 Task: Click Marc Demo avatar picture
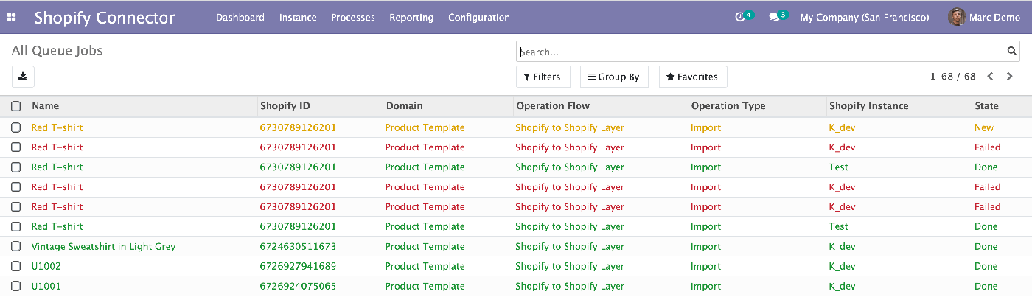pos(957,17)
